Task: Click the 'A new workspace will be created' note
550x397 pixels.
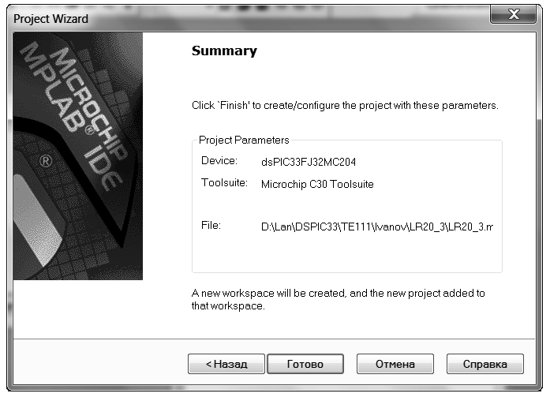Action: pyautogui.click(x=339, y=293)
